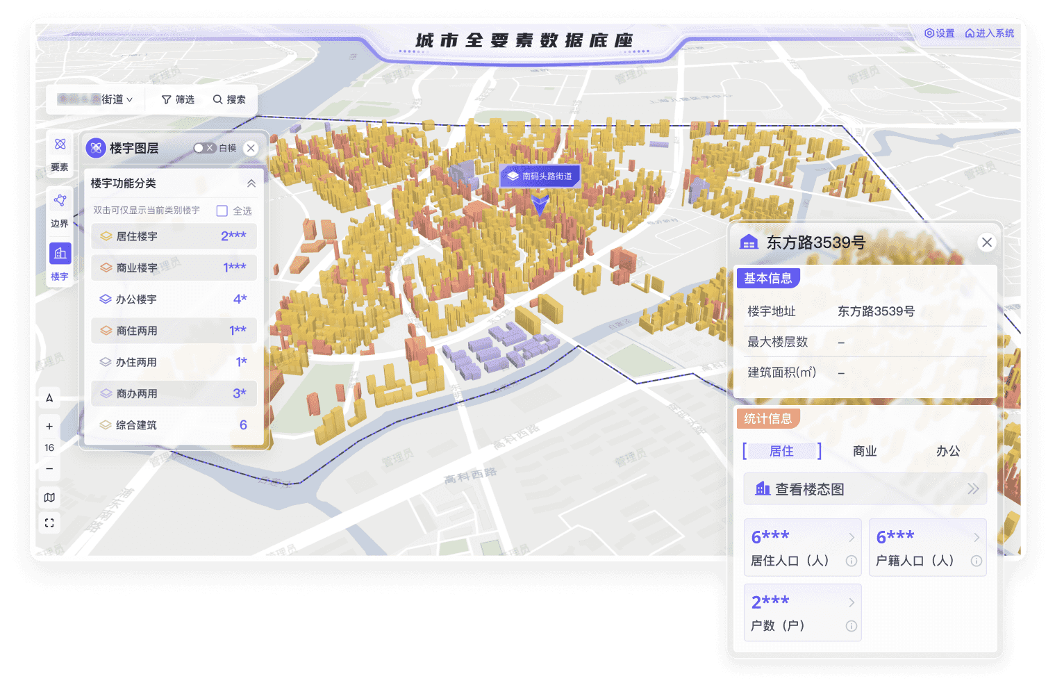Expand 查看楼态图 with the double arrow
1055x683 pixels.
click(x=973, y=489)
